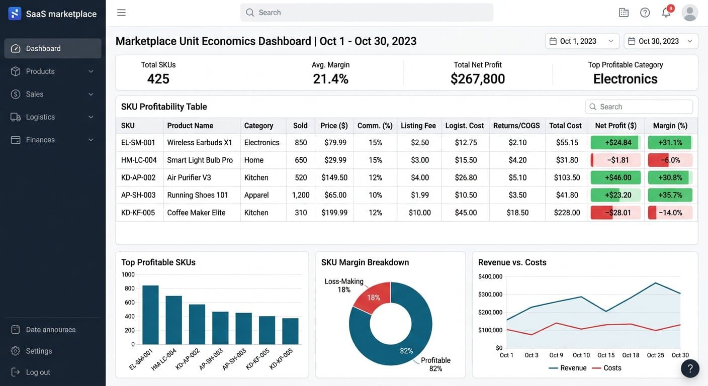Click the Products box icon
The width and height of the screenshot is (708, 386).
(16, 71)
